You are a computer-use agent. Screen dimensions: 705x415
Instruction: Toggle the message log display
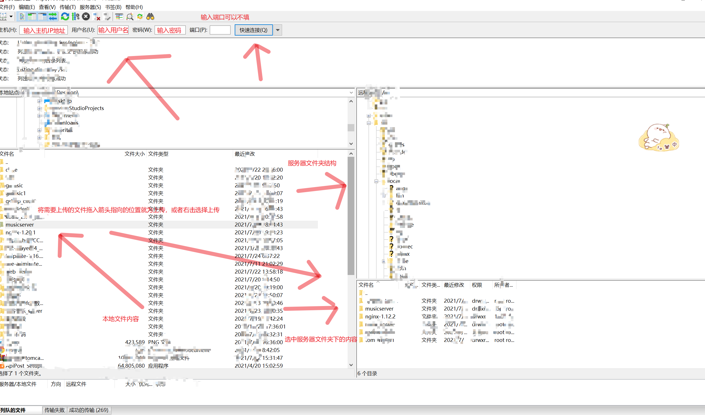[x=22, y=17]
